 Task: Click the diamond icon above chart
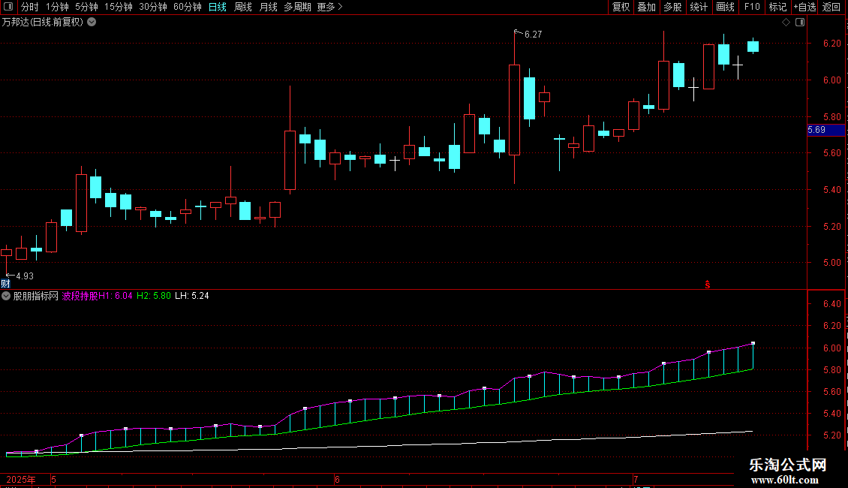[x=786, y=23]
